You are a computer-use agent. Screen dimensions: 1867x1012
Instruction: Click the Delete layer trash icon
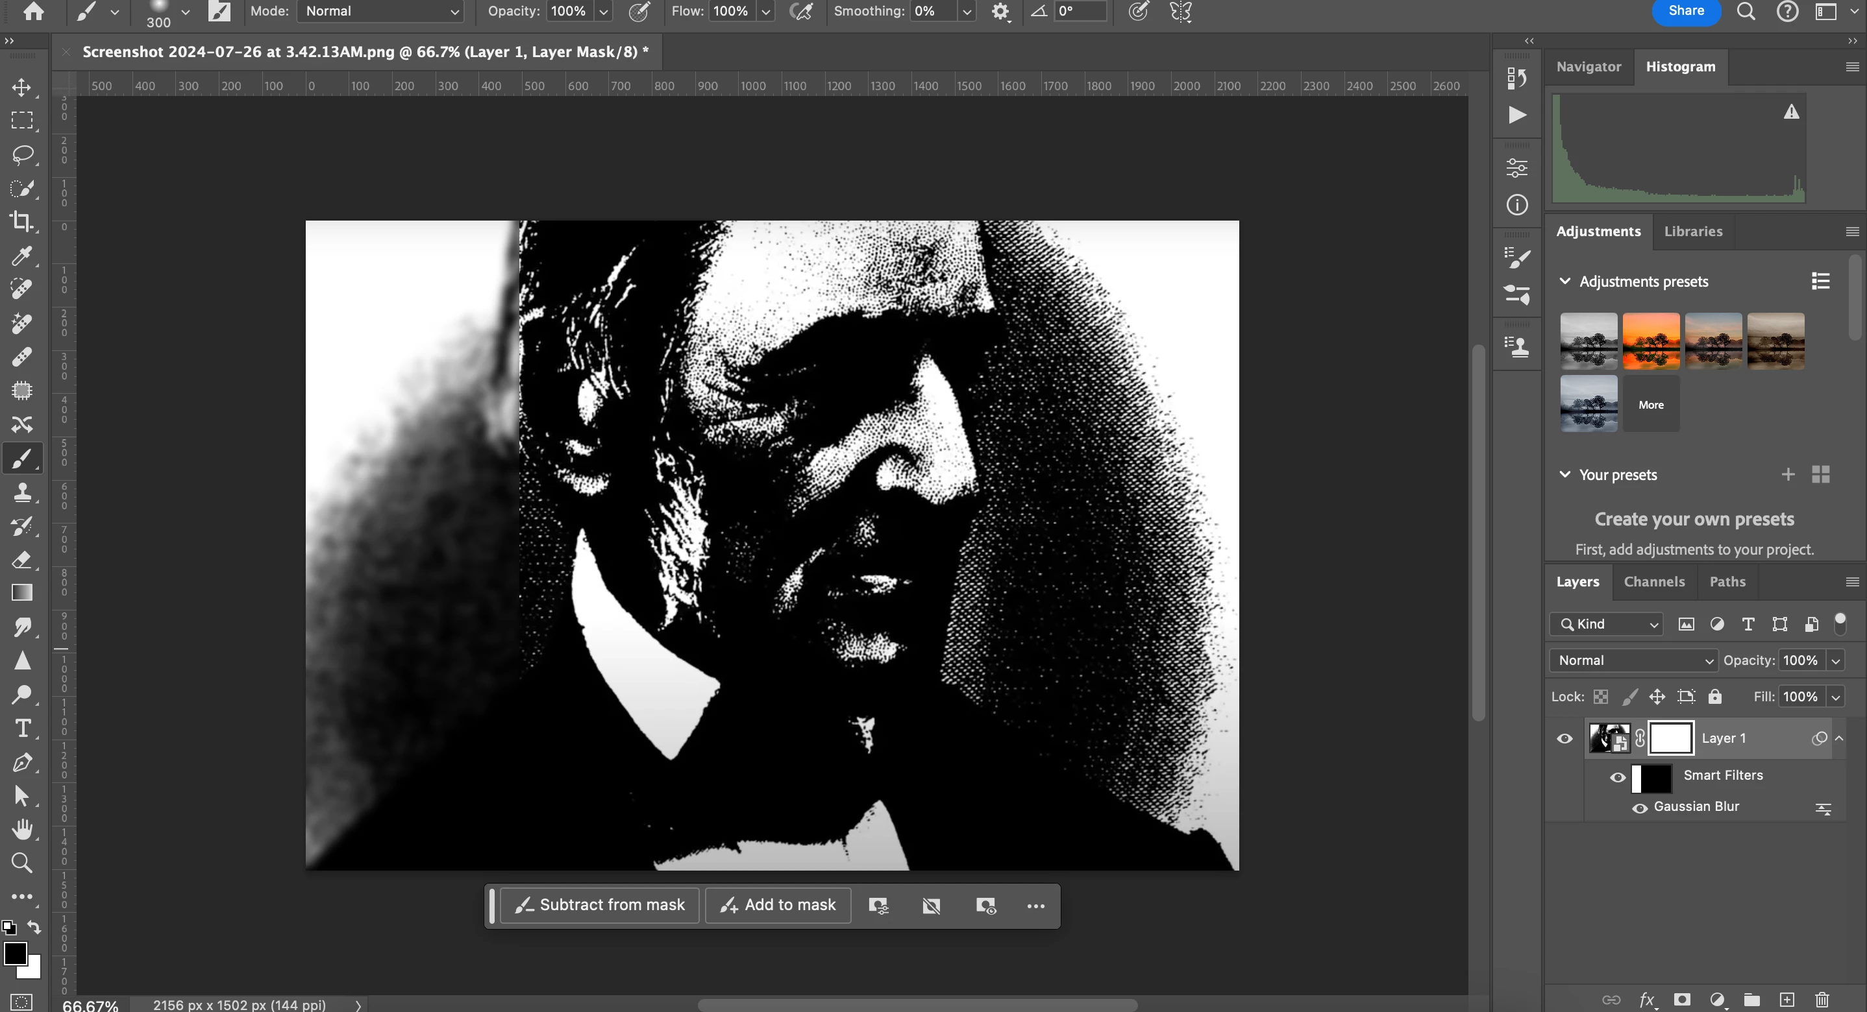pyautogui.click(x=1822, y=1000)
